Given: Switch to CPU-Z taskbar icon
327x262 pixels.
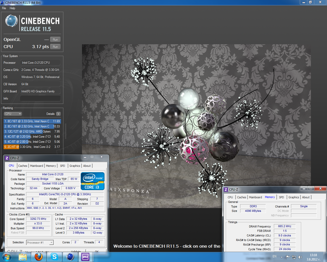Looking at the screenshot, I should [86, 257].
